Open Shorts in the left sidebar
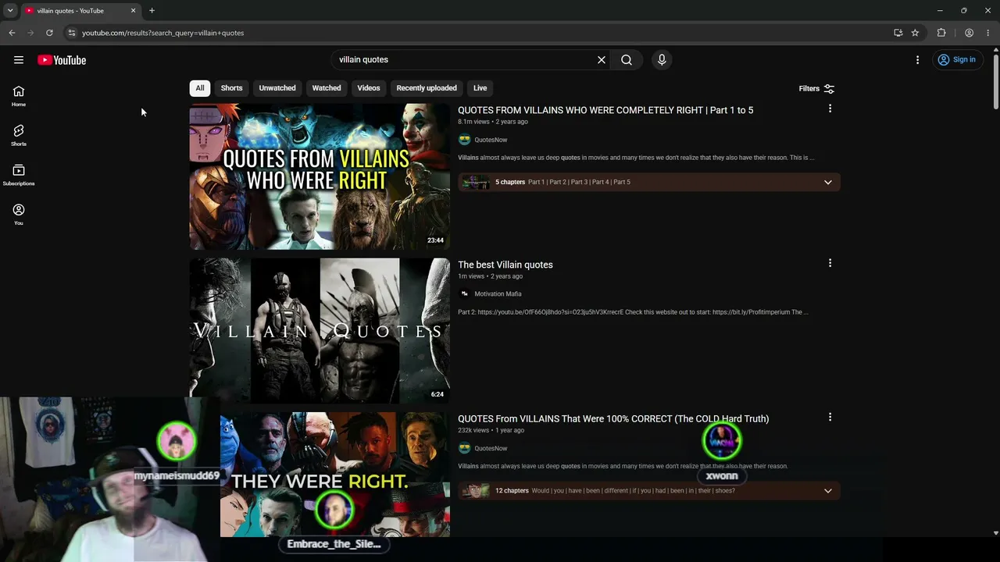 click(x=19, y=136)
